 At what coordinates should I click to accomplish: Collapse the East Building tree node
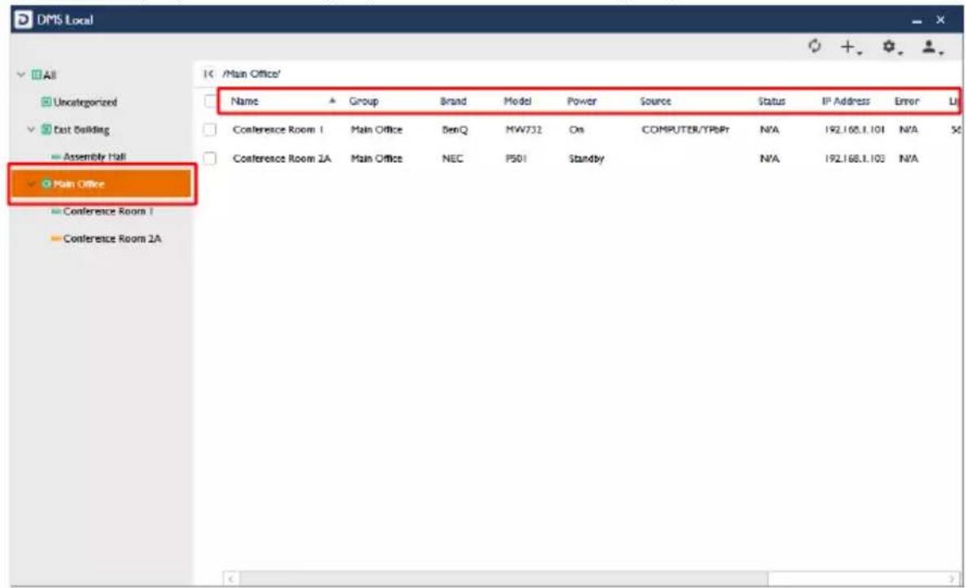(x=32, y=129)
